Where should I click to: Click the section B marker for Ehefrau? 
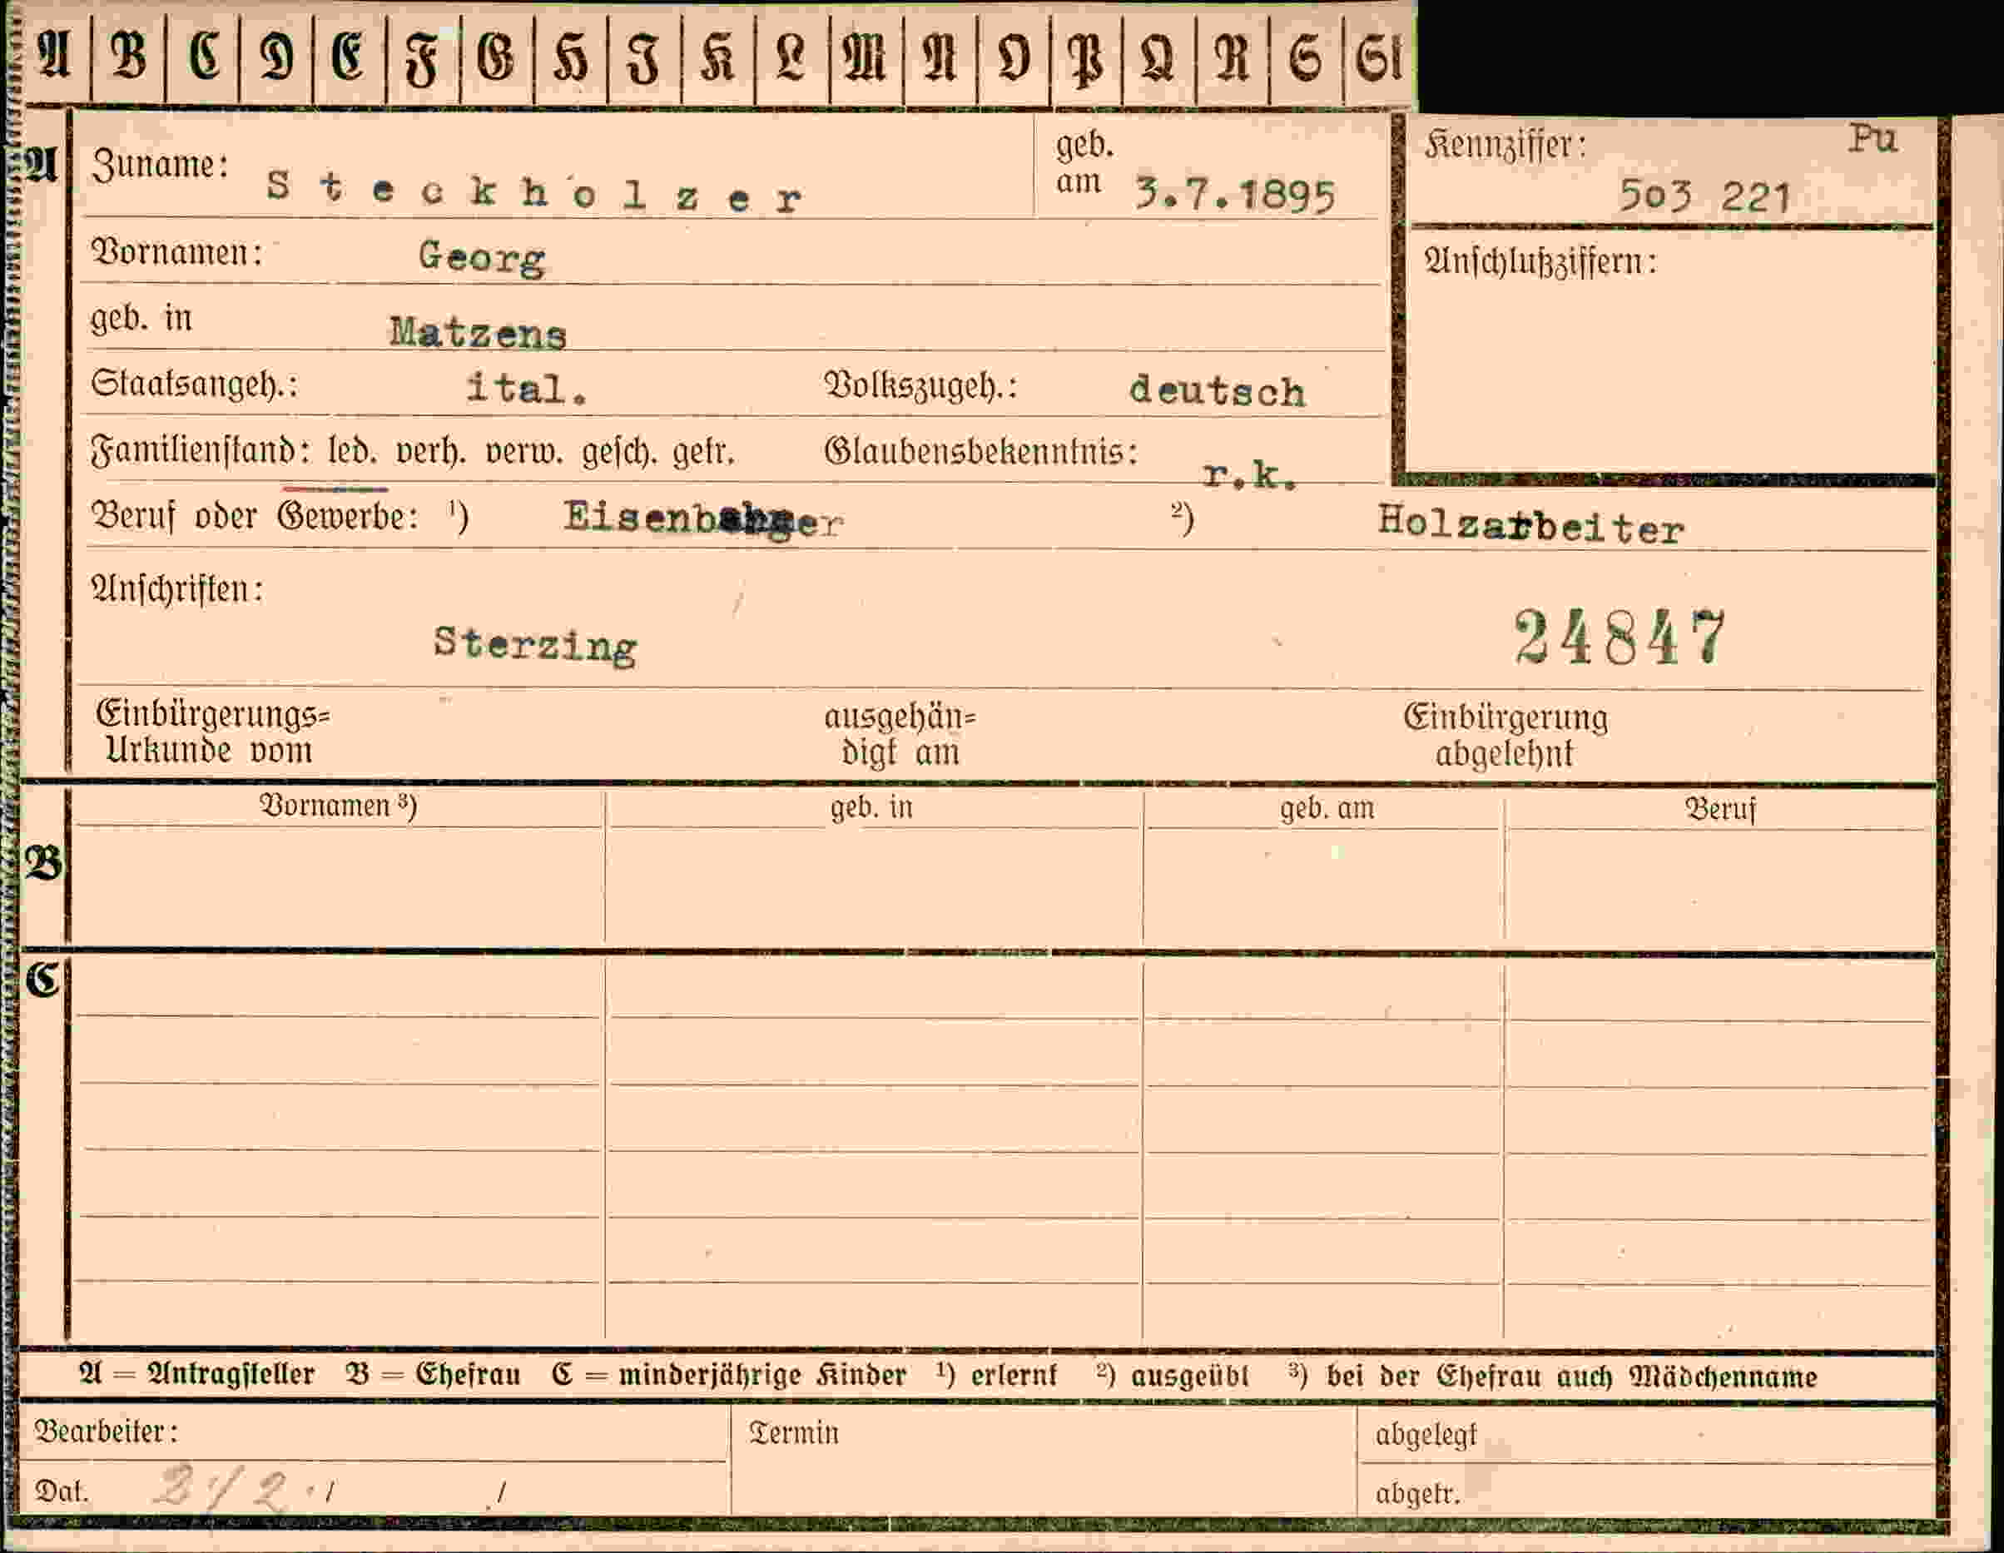[x=43, y=864]
